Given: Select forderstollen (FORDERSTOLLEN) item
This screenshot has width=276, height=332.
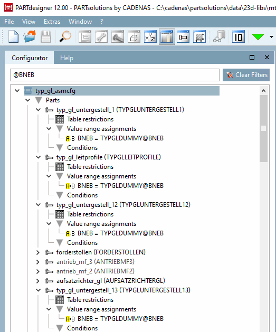Looking at the screenshot, I should click(101, 252).
